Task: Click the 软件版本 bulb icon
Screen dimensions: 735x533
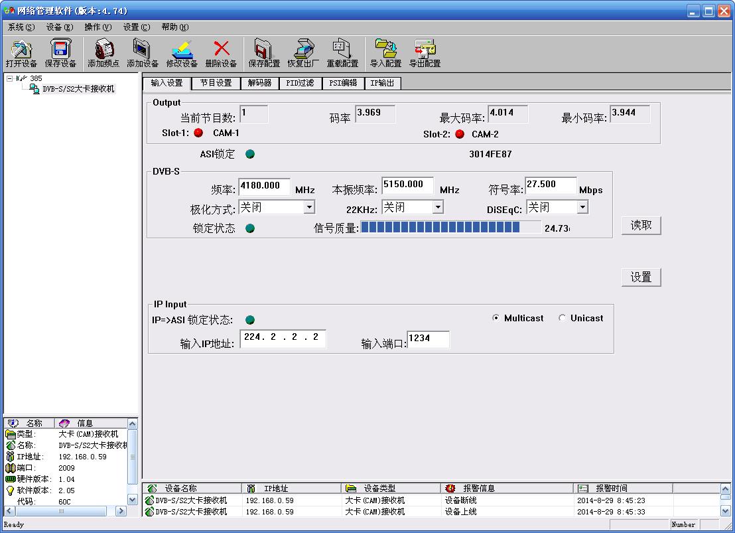Action: pyautogui.click(x=11, y=491)
